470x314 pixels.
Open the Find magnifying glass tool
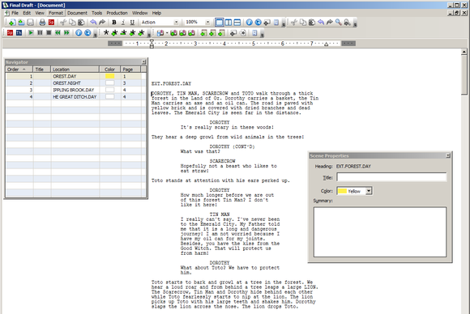click(339, 22)
